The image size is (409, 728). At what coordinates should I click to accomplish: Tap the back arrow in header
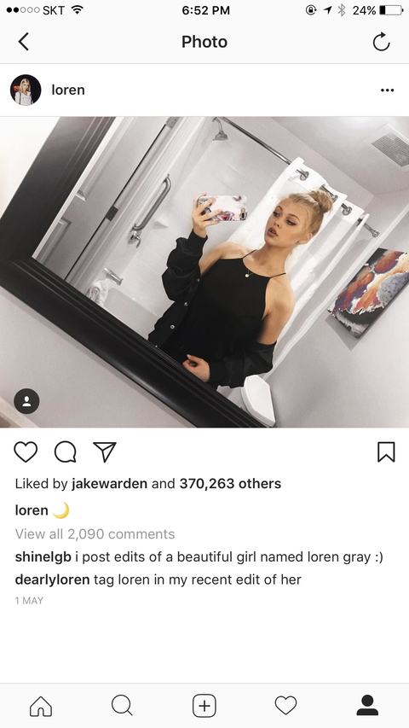(24, 42)
